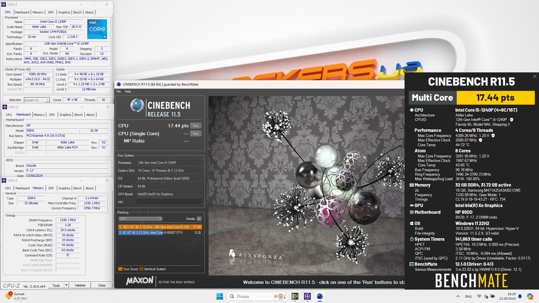Close the bottom CPU-Z Memory window

tap(107, 180)
